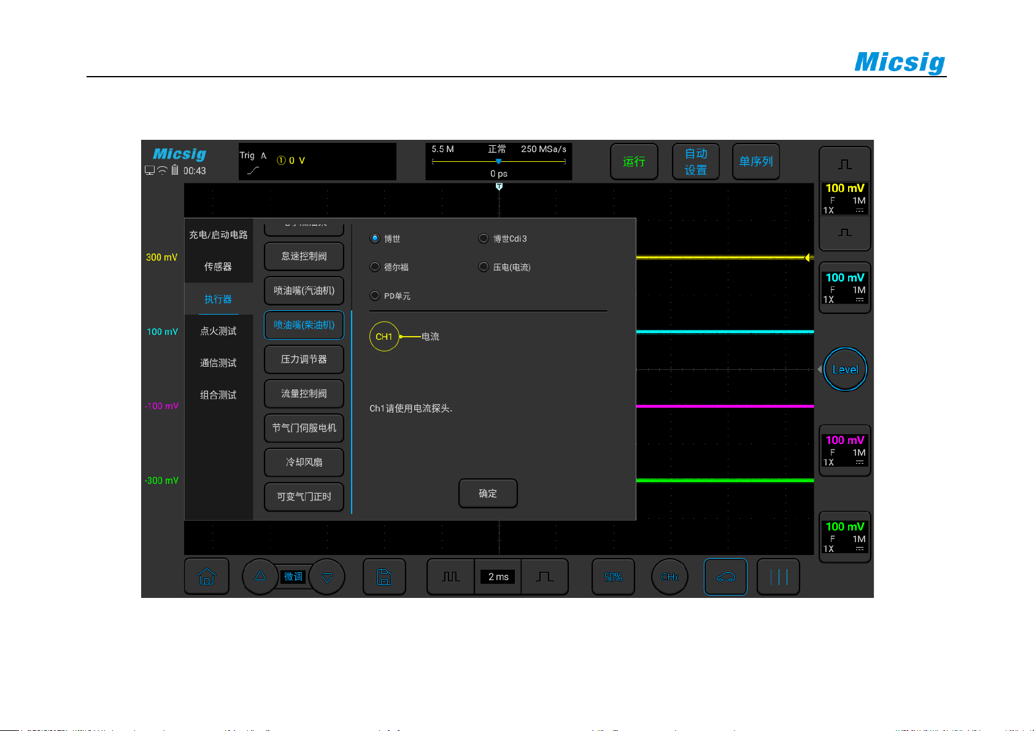Select the PD单元 radio option
The width and height of the screenshot is (1034, 731).
(x=375, y=296)
